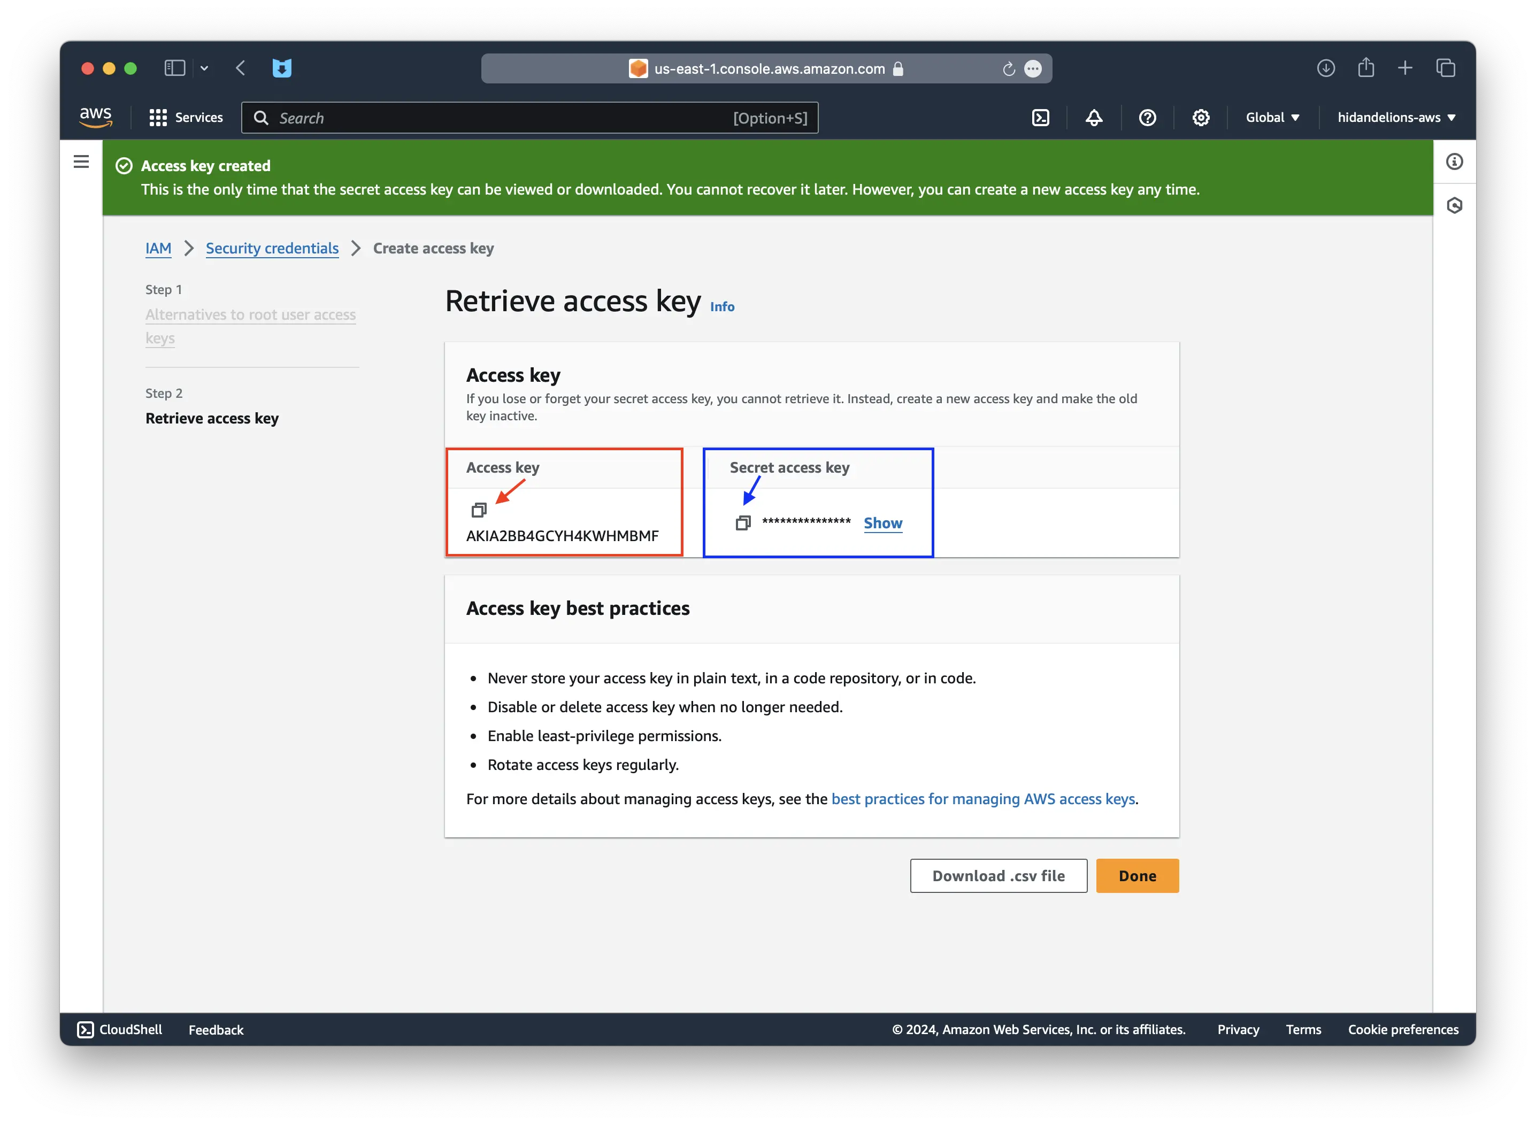
Task: Copy the secret access key
Action: (743, 523)
